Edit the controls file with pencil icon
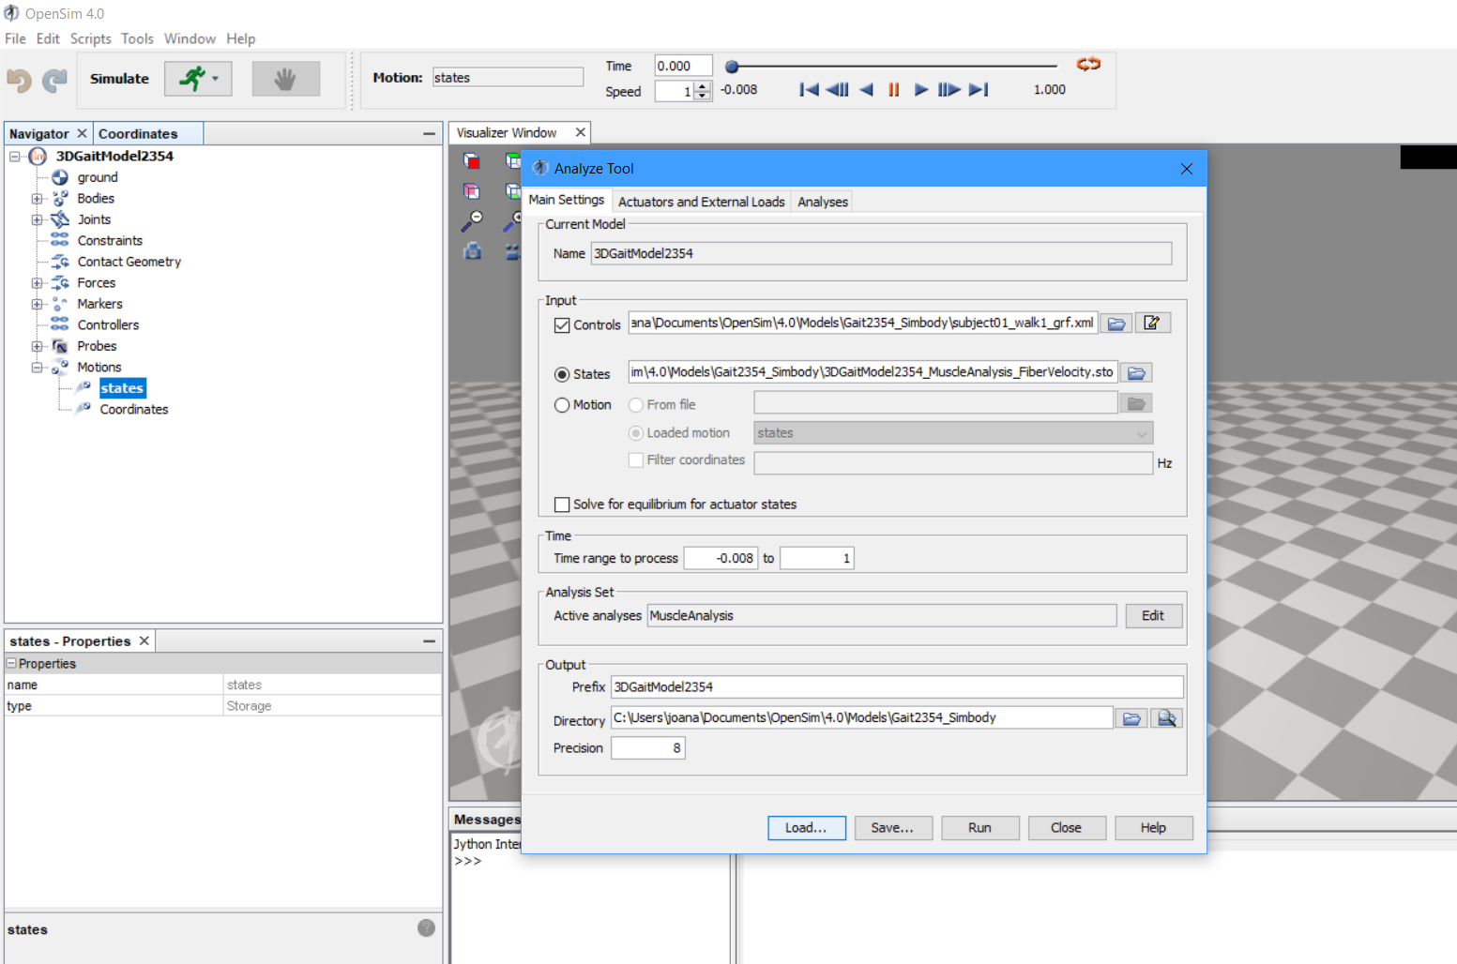This screenshot has height=964, width=1457. tap(1152, 324)
